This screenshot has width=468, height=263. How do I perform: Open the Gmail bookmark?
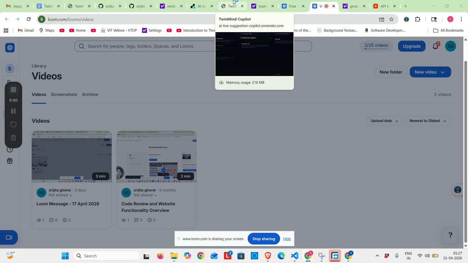(26, 30)
